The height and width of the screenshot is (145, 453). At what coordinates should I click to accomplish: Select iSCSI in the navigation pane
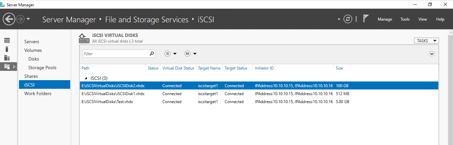point(45,85)
